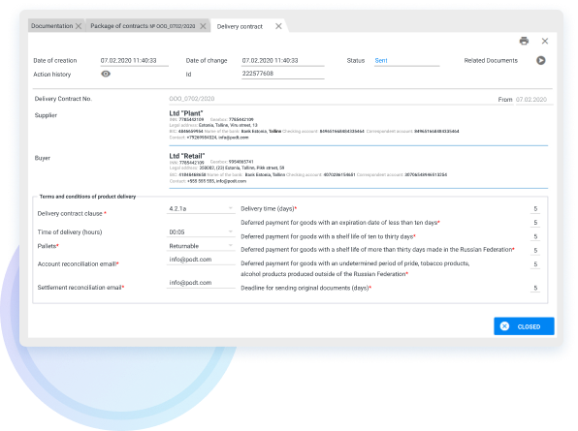
Task: View action history eye icon
Action: click(x=106, y=74)
